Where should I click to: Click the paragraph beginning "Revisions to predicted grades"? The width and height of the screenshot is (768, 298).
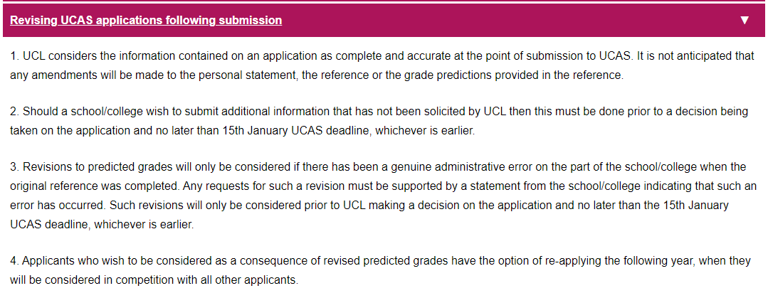coord(384,196)
